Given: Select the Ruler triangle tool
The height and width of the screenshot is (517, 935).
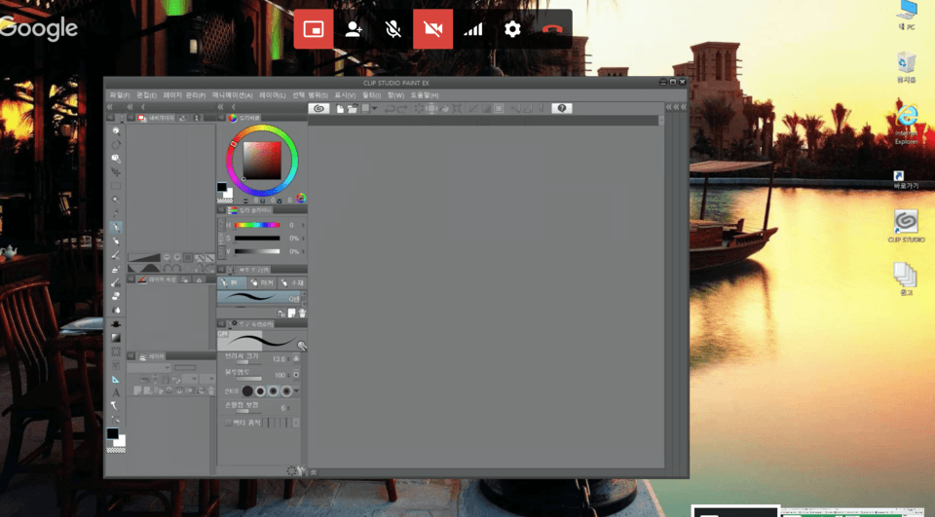Looking at the screenshot, I should point(116,379).
